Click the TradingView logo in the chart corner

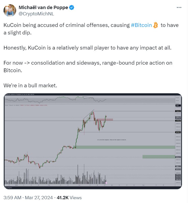point(9,188)
